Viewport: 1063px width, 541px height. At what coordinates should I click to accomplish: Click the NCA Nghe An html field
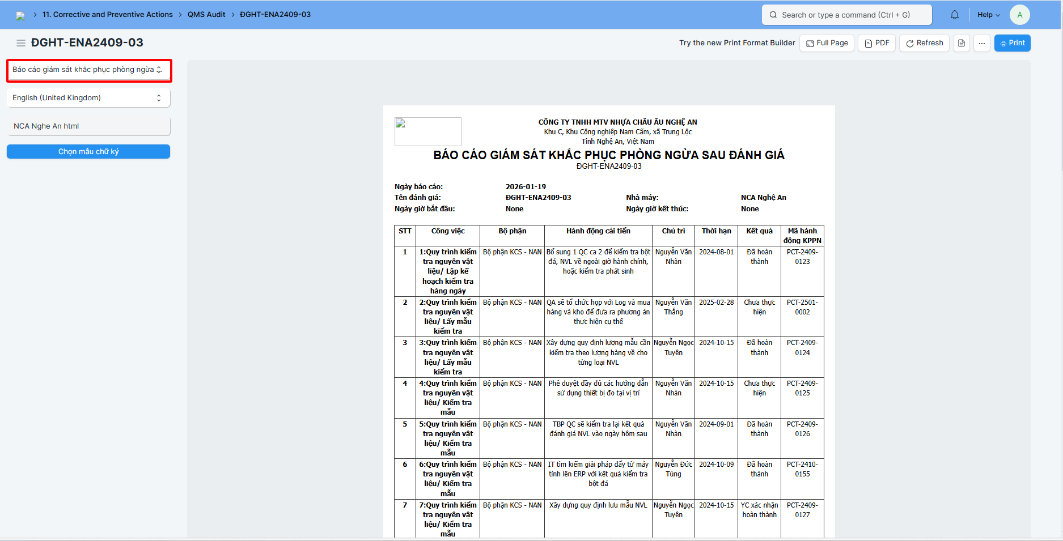click(x=88, y=126)
